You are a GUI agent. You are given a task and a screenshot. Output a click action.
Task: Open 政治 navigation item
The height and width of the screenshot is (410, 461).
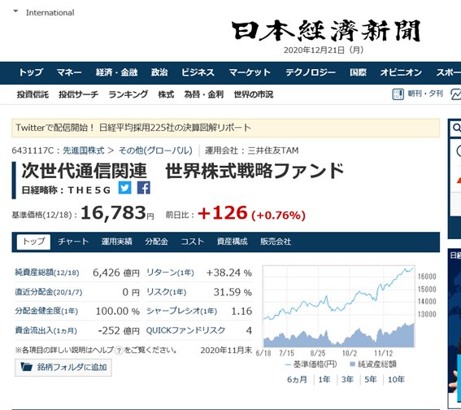pos(159,72)
